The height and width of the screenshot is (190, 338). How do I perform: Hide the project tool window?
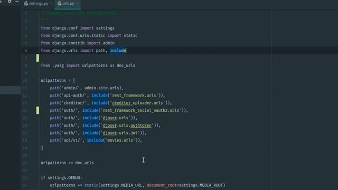click(x=17, y=2)
